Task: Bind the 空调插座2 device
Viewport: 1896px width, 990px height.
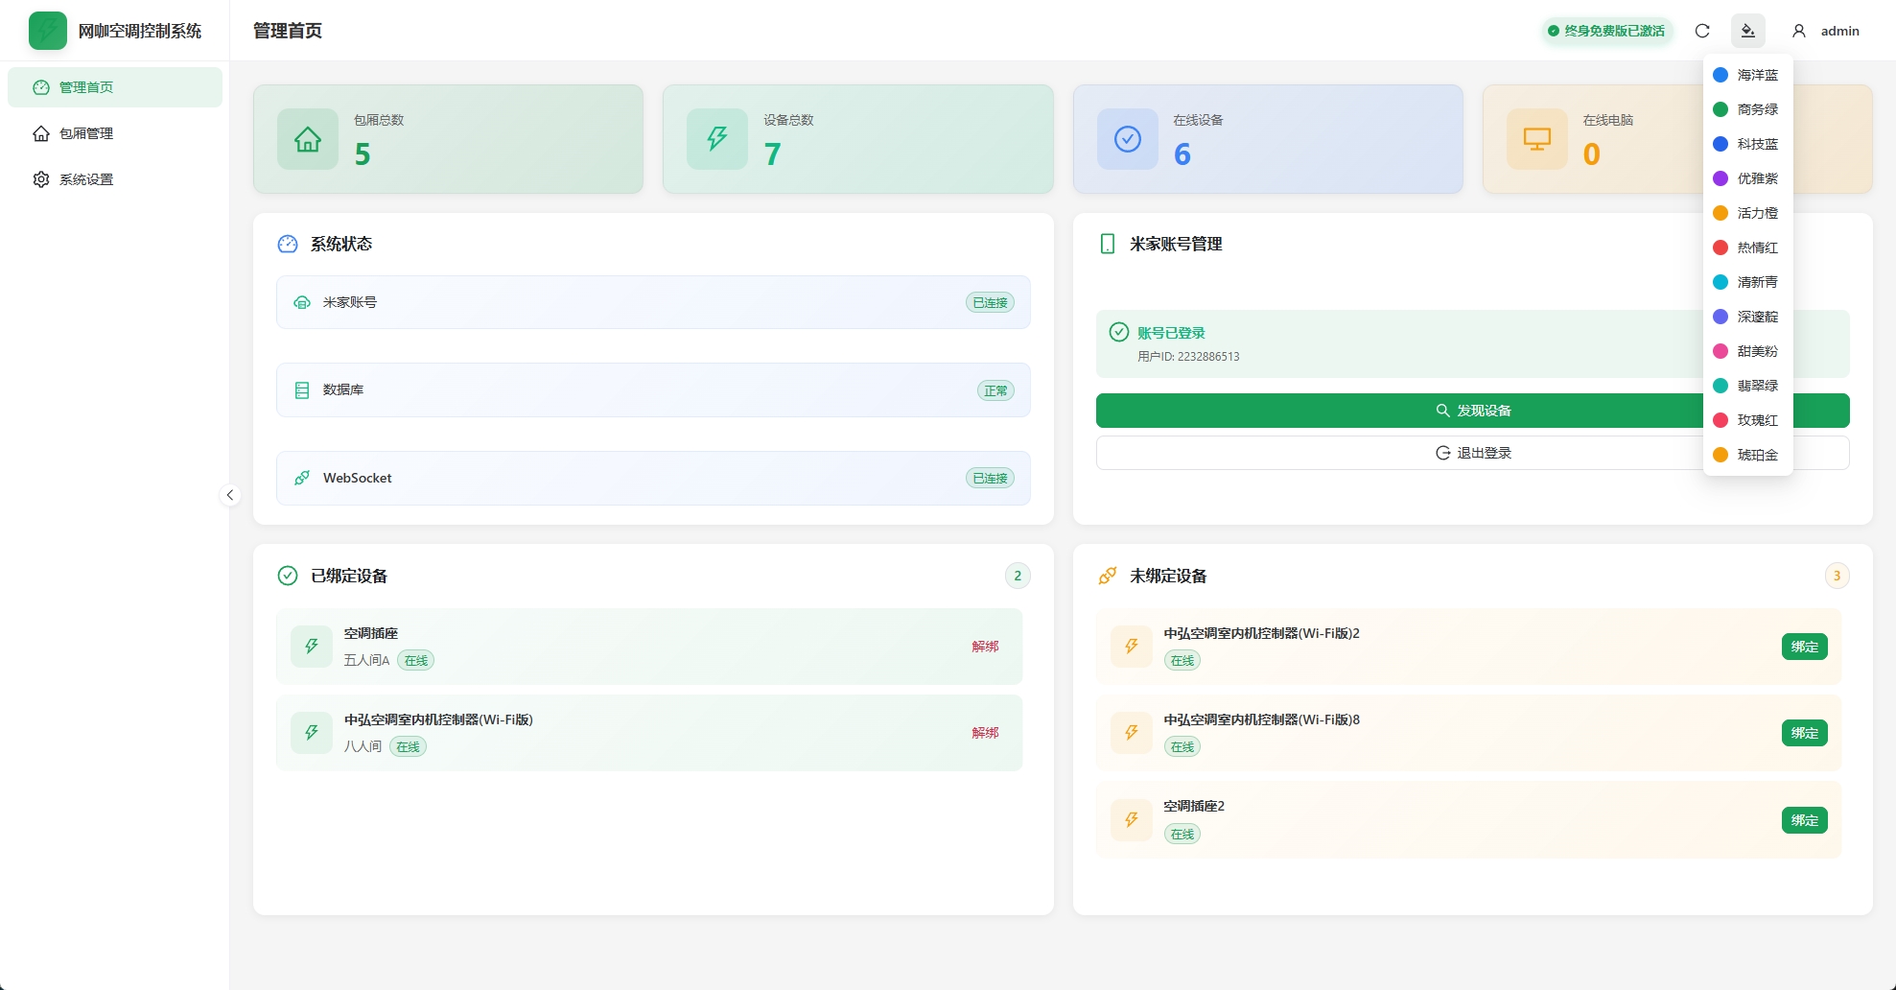Action: pyautogui.click(x=1804, y=820)
